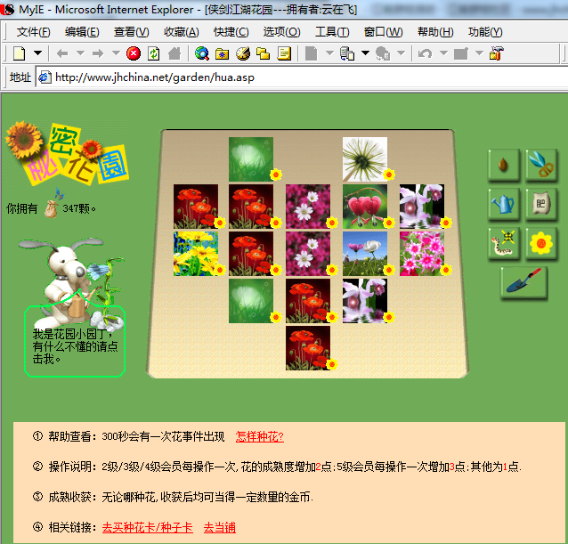Open the 快捷(C) menu
This screenshot has width=568, height=544.
231,32
